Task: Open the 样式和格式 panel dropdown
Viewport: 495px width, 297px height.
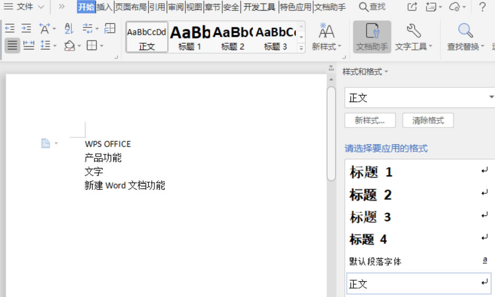Action: [x=365, y=72]
